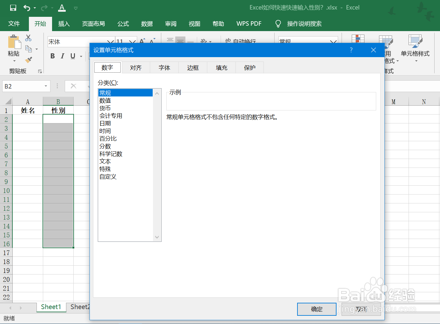Screen dimensions: 440x324
Task: Open the underline style dropdown arrow
Action: (x=81, y=56)
